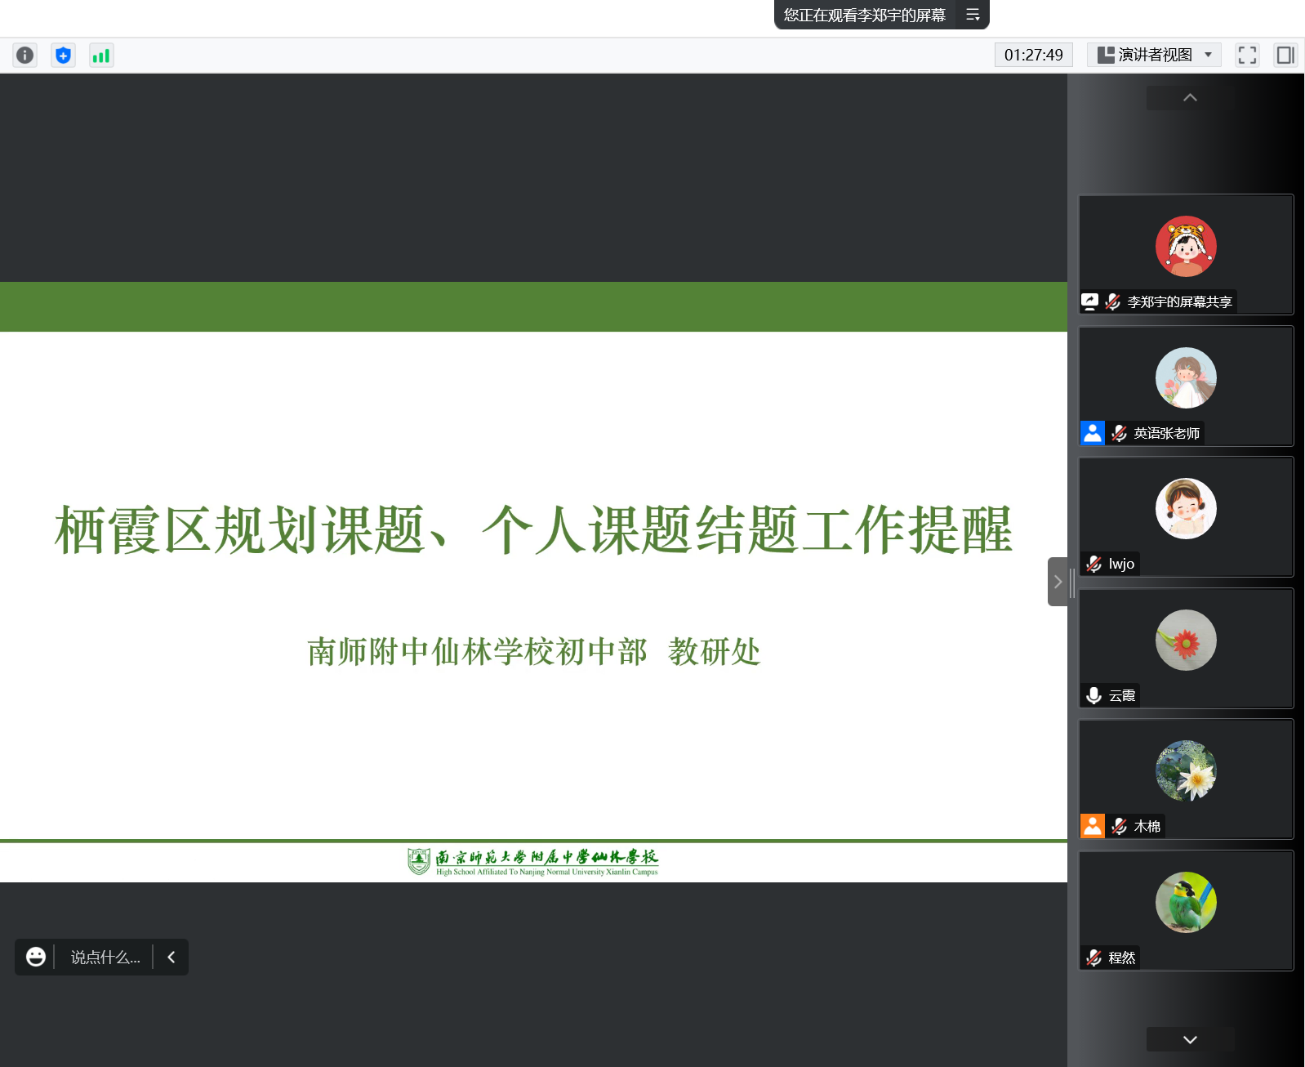1305x1067 pixels.
Task: Click muted mic icon beside lwjo
Action: pos(1093,564)
